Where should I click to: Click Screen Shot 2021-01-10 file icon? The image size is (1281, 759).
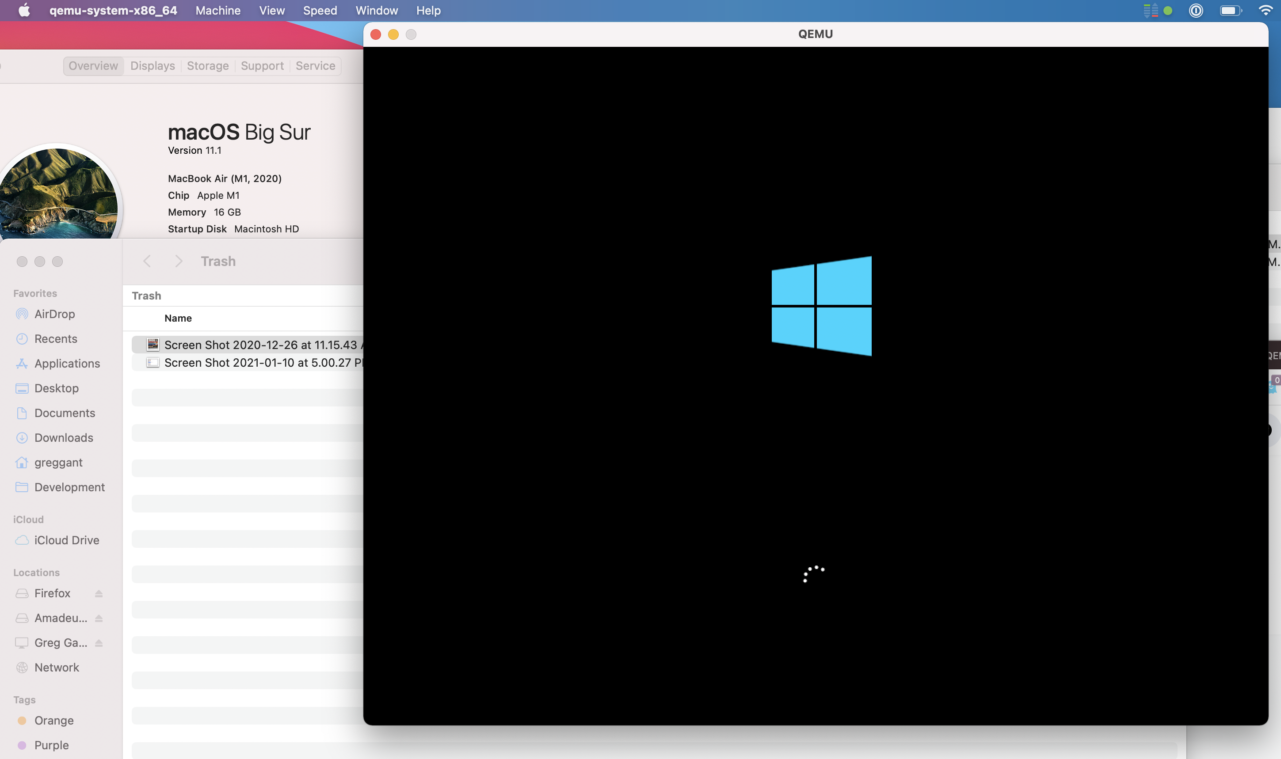click(x=152, y=363)
